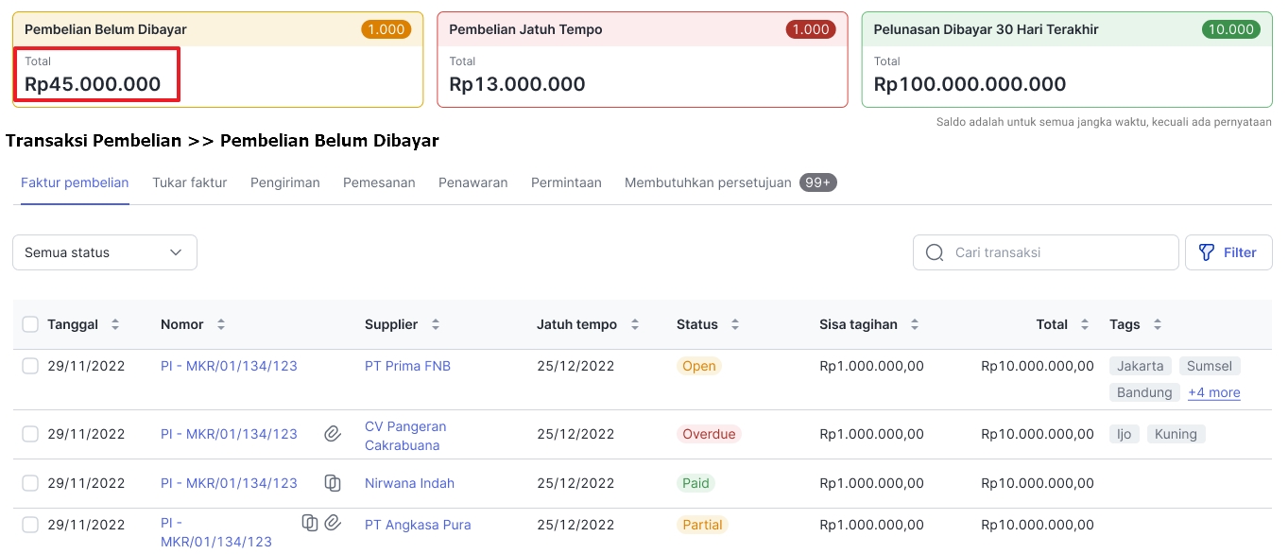Check the PT Prima FNB row checkbox
1288x554 pixels.
[30, 366]
